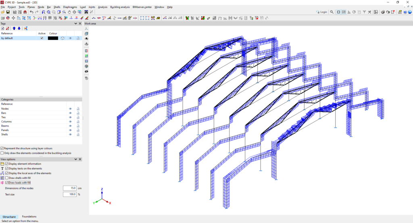The image size is (413, 223).
Task: Click the crossed-out eye icon in work area sidebar
Action: tap(86, 72)
